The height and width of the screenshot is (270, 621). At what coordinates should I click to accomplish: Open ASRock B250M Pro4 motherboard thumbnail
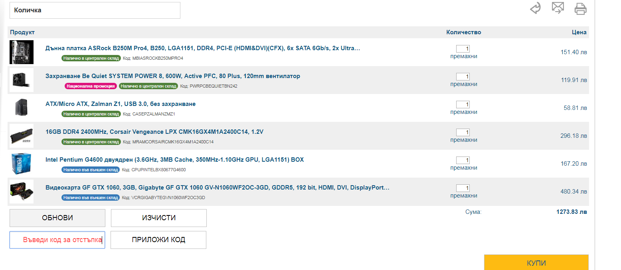pos(22,52)
